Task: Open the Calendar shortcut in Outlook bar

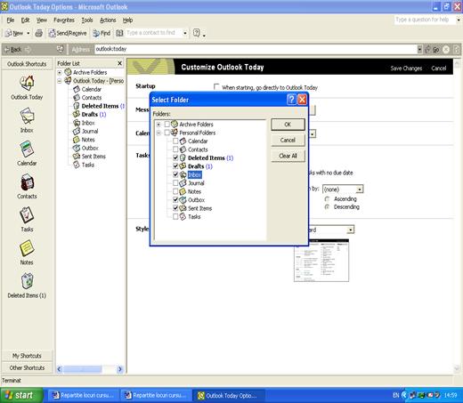Action: [27, 149]
